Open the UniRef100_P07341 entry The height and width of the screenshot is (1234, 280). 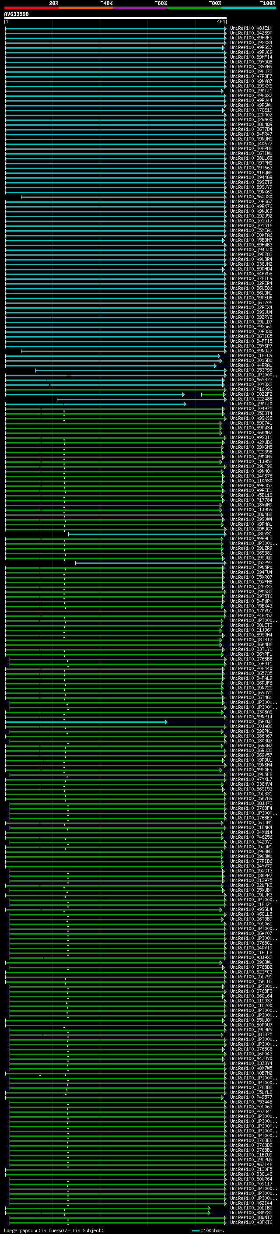pos(251,1112)
